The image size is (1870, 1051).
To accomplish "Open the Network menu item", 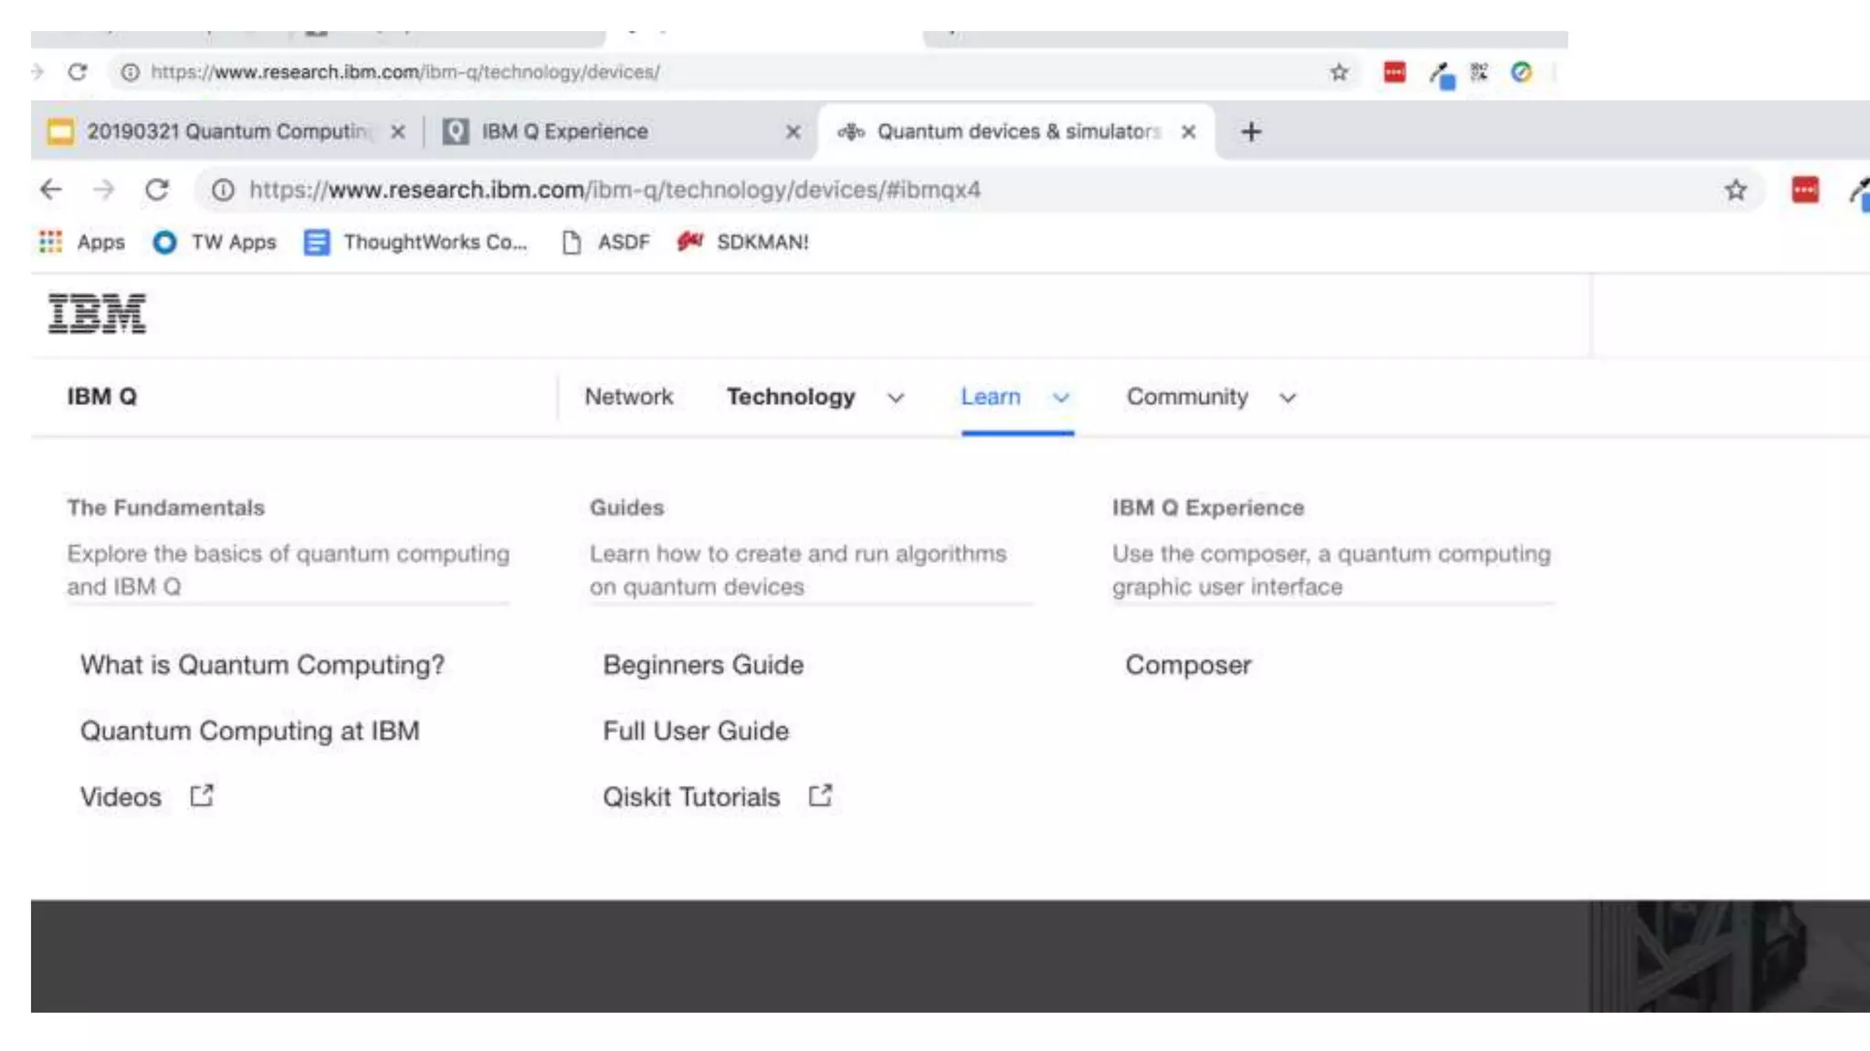I will (628, 397).
